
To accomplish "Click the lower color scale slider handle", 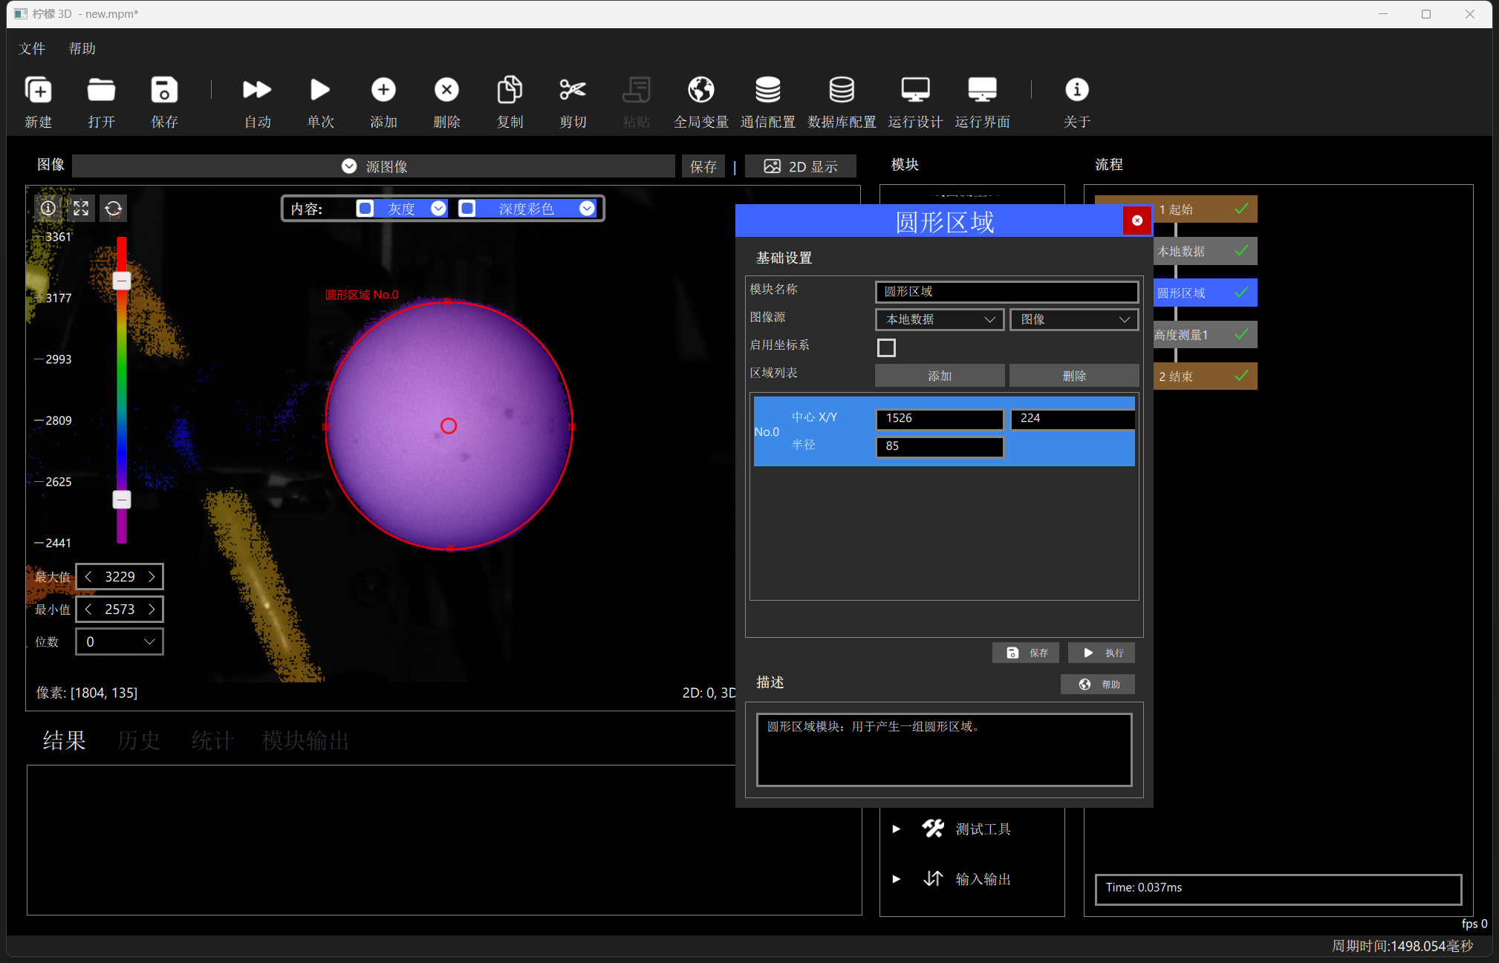I will coord(122,500).
